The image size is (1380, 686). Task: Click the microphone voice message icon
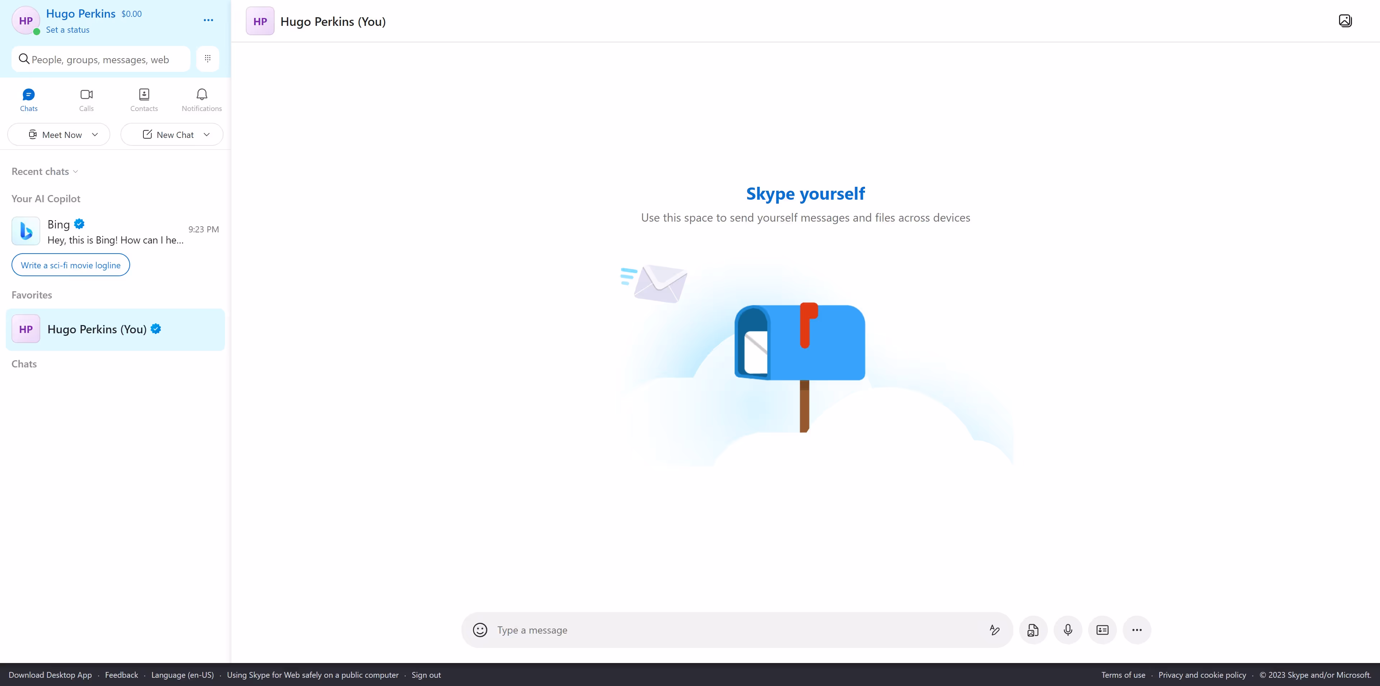point(1068,630)
